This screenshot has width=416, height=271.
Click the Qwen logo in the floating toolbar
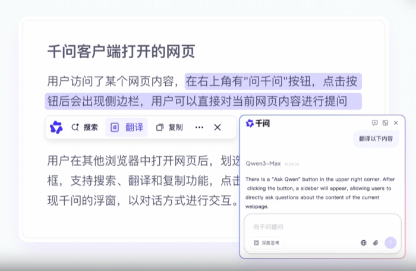tap(56, 127)
